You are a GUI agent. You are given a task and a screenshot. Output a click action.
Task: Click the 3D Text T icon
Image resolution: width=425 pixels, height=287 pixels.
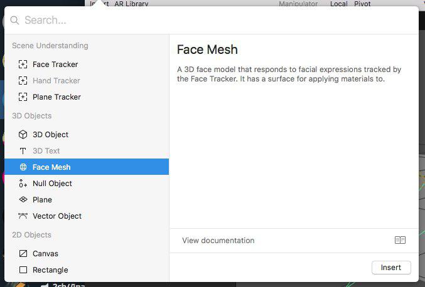point(23,151)
